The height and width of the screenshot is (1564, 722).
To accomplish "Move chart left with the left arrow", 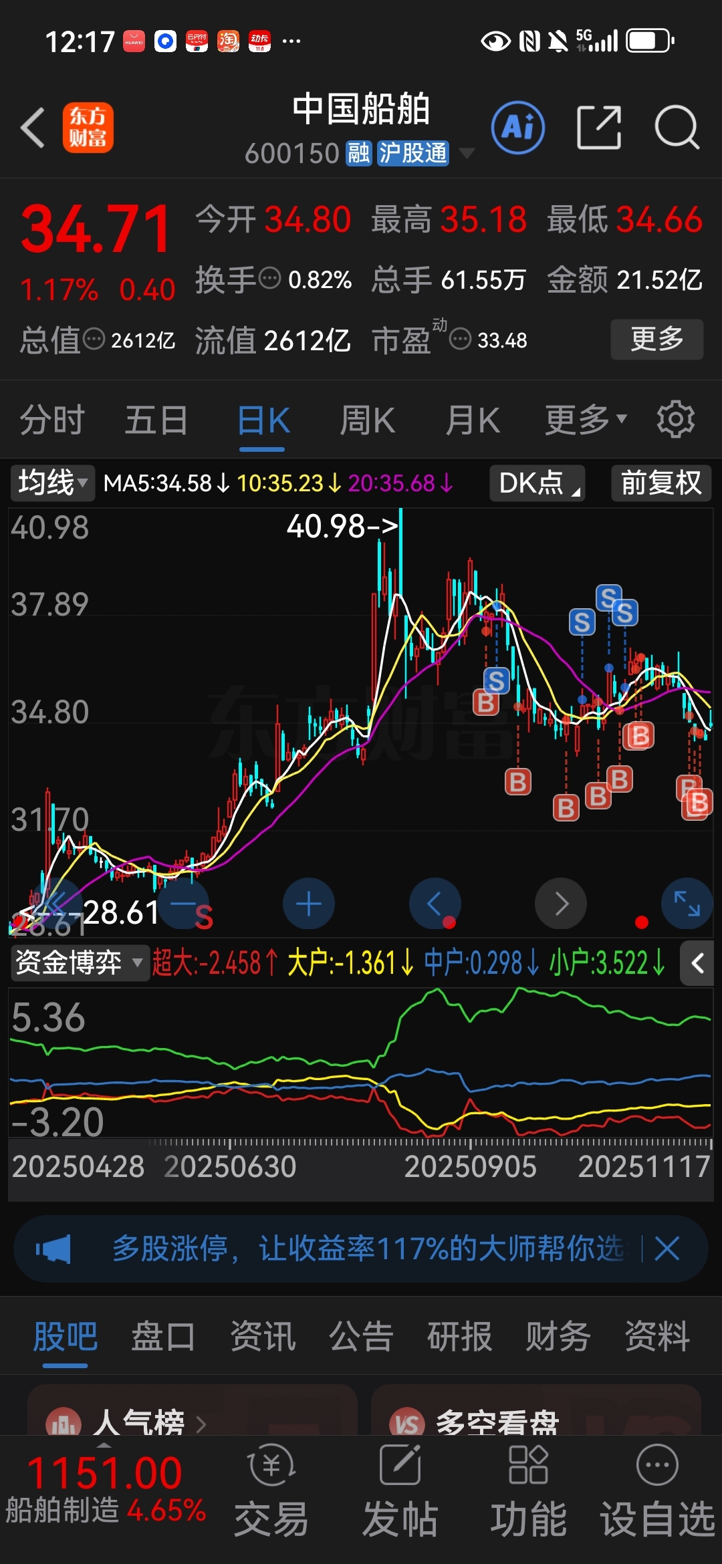I will pos(435,904).
